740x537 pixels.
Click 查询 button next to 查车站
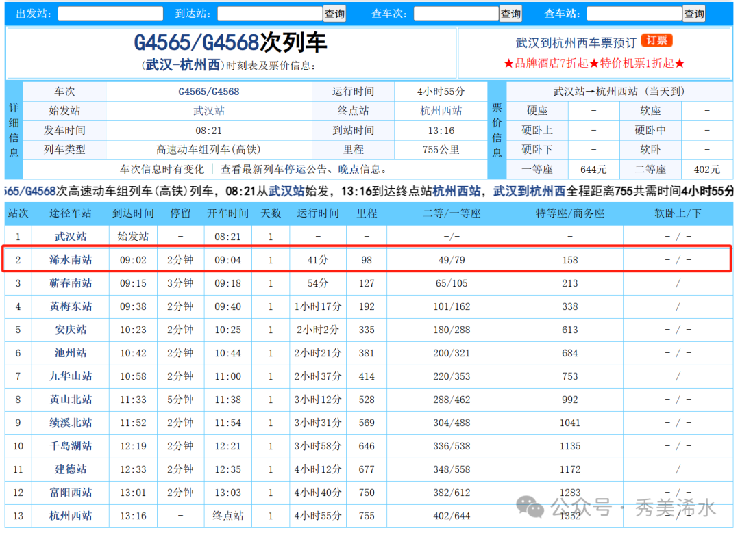[694, 14]
